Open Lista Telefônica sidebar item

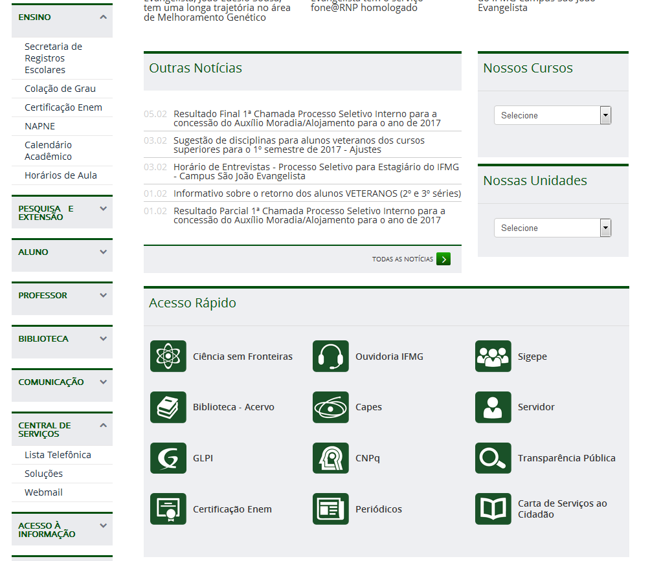coord(58,456)
